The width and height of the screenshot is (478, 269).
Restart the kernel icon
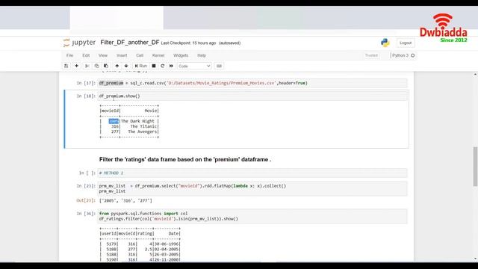pyautogui.click(x=163, y=66)
